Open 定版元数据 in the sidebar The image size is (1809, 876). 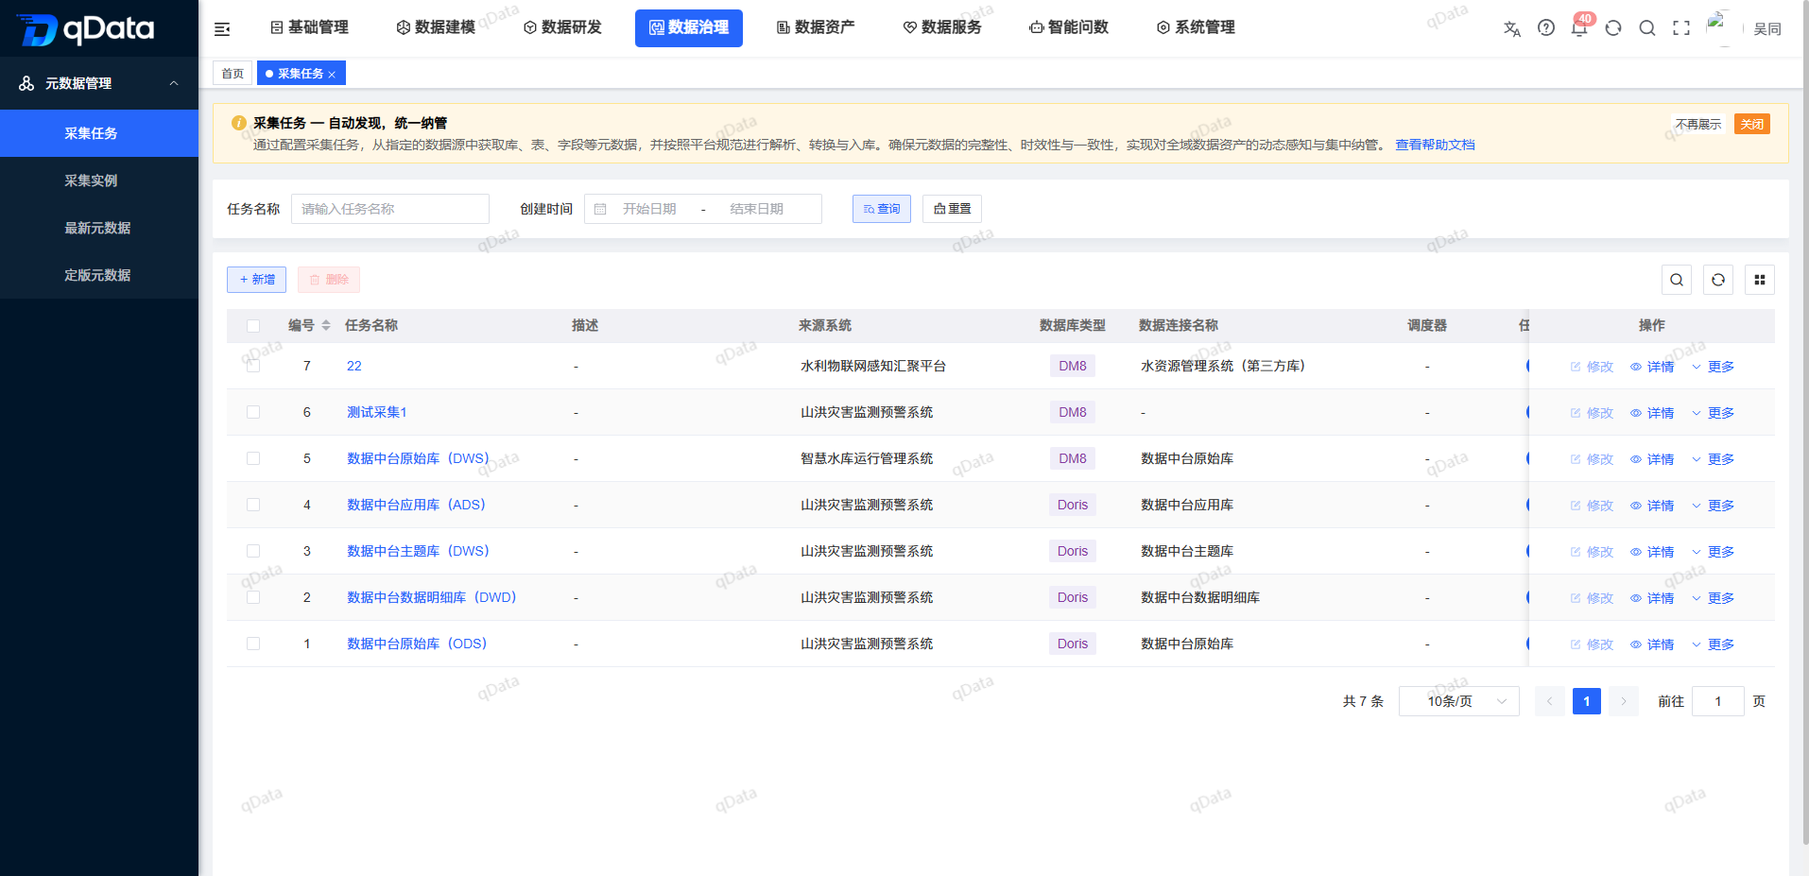coord(99,275)
